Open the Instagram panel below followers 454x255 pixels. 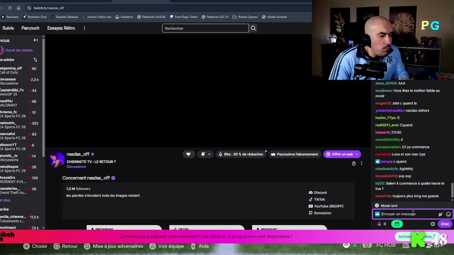click(x=124, y=228)
